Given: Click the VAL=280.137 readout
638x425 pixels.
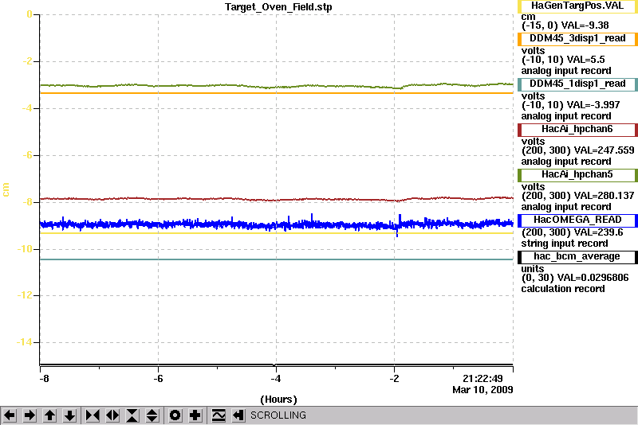Looking at the screenshot, I should coord(604,196).
